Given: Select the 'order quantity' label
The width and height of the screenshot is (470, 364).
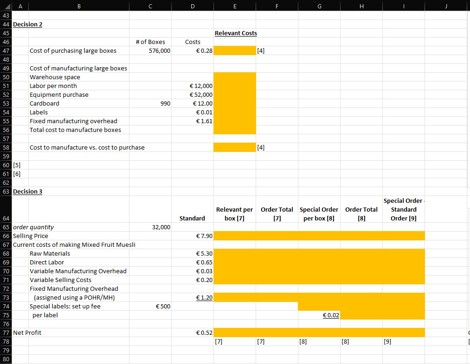Looking at the screenshot, I should pyautogui.click(x=33, y=227).
